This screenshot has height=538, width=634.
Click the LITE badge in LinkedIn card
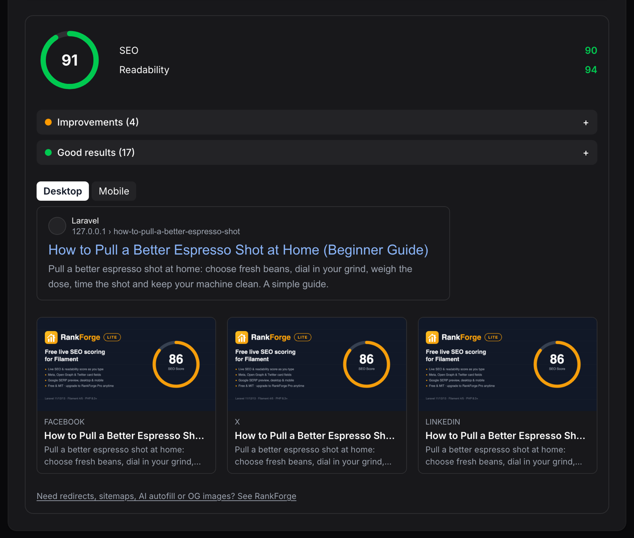point(493,337)
